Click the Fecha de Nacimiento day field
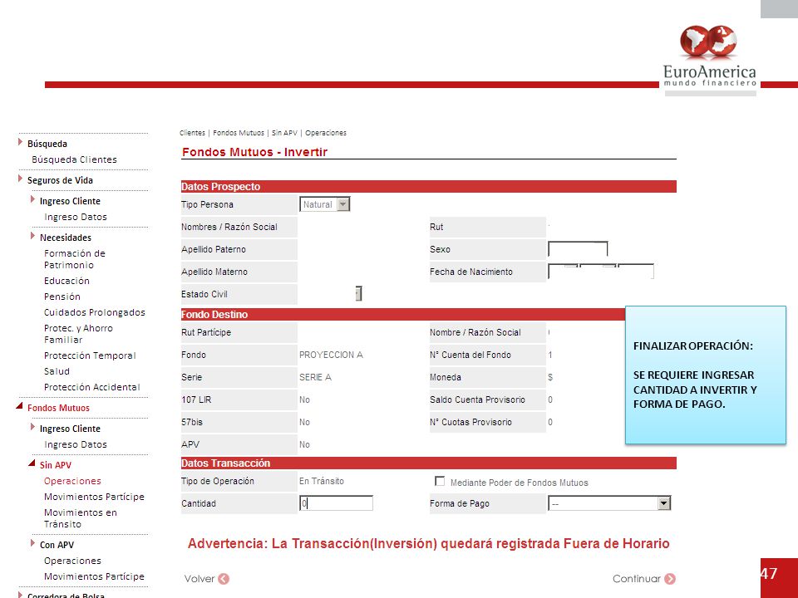 563,272
